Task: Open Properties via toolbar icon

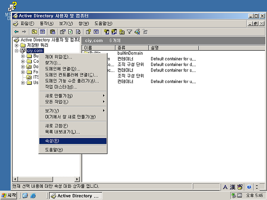Action: 63,31
